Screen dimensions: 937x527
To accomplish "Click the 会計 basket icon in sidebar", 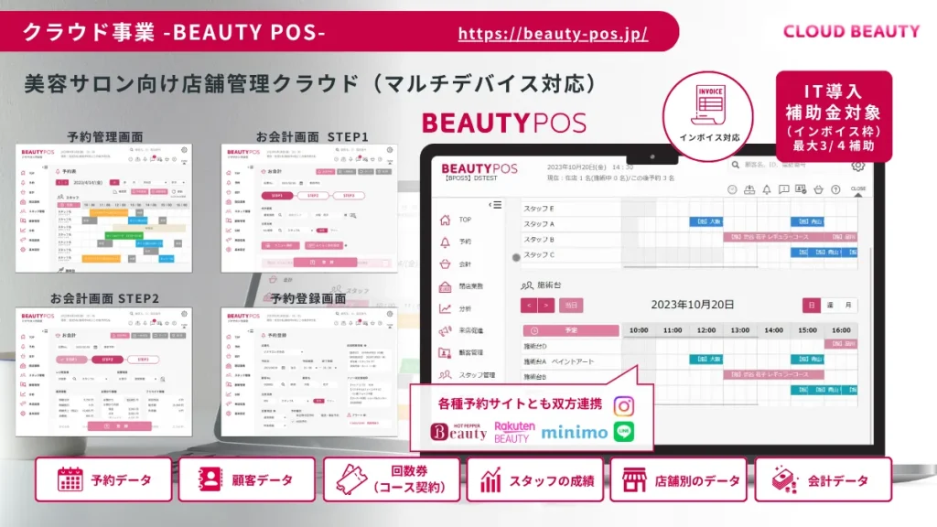I will (x=446, y=263).
